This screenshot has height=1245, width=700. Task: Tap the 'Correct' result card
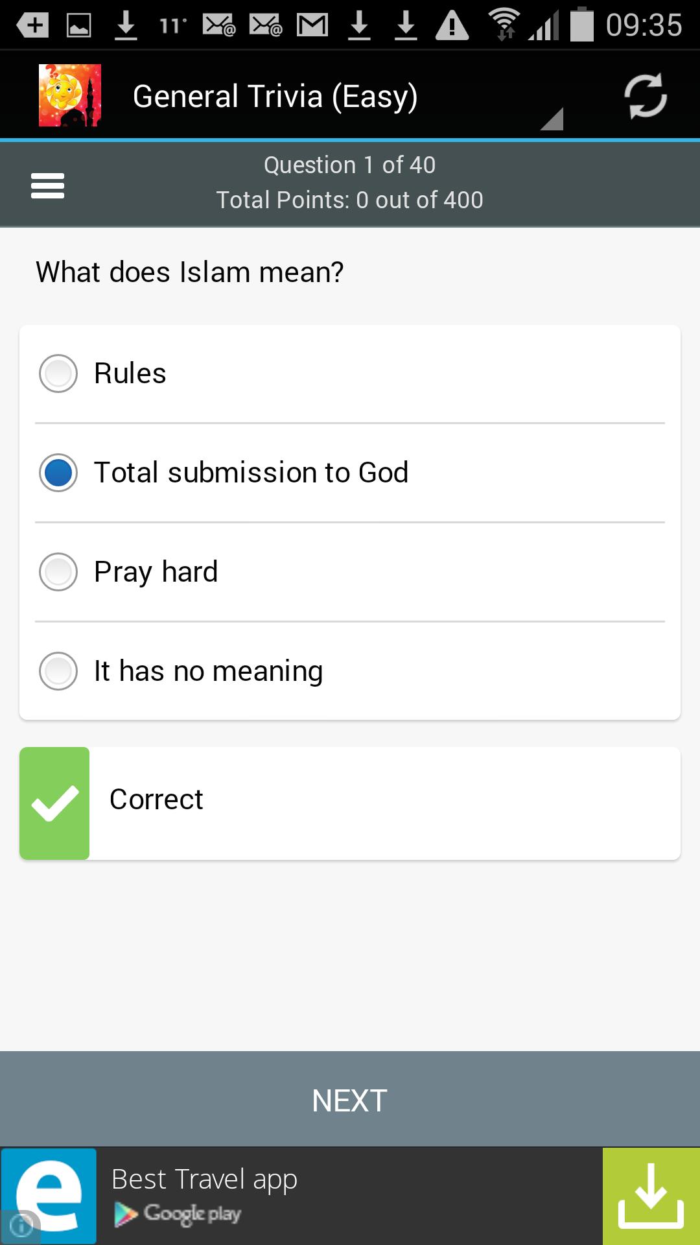[350, 803]
